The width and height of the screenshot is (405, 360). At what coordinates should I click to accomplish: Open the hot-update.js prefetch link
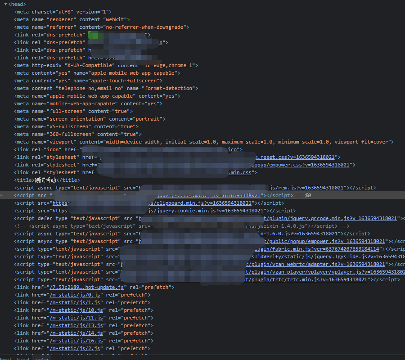pos(86,287)
